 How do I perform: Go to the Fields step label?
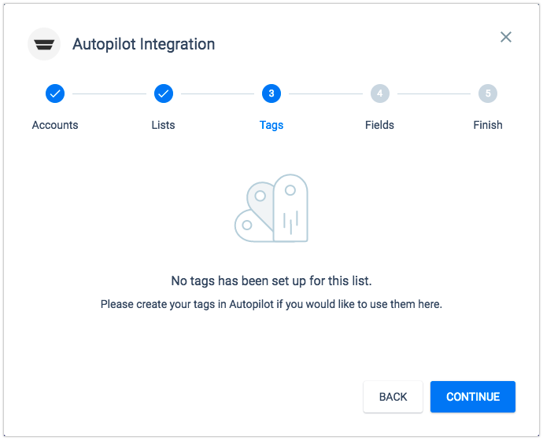379,125
